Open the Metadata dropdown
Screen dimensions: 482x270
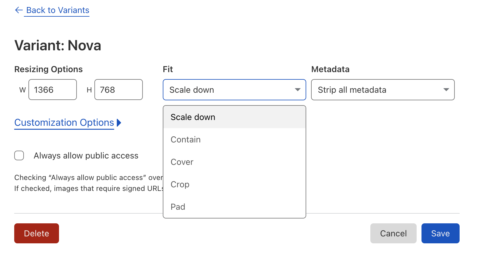tap(378, 90)
